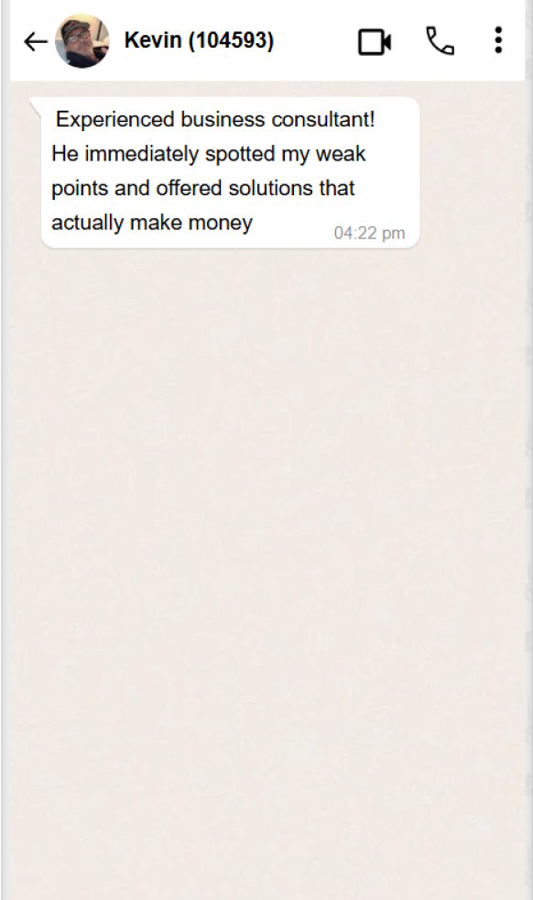The image size is (533, 900).
Task: Click the 04:22 pm message timestamp
Action: [x=369, y=233]
